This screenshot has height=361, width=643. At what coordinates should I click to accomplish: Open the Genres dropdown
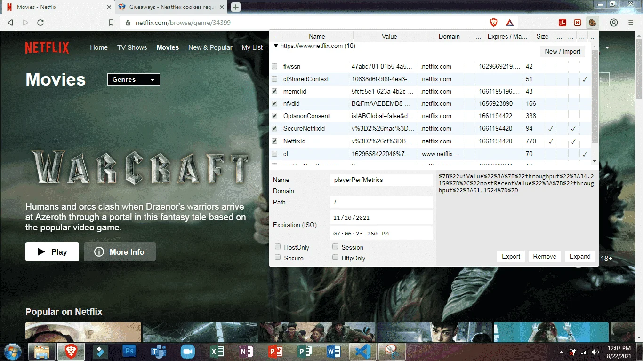[x=134, y=80]
